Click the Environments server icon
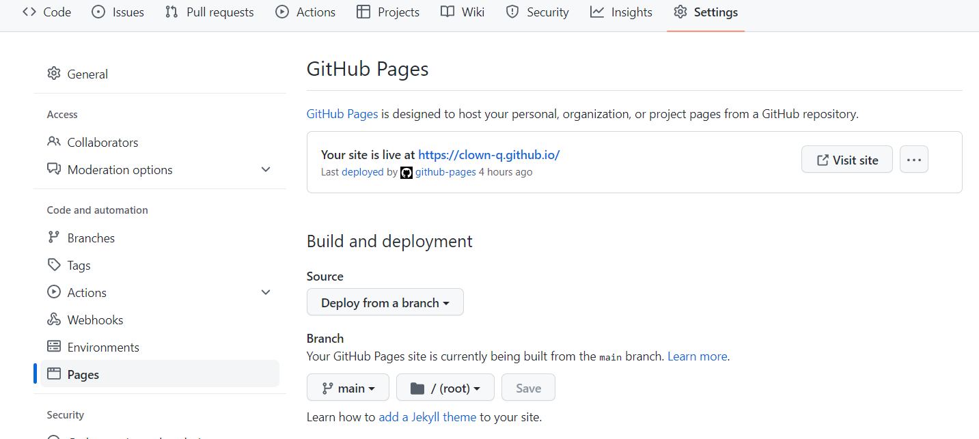979x439 pixels. (x=54, y=347)
